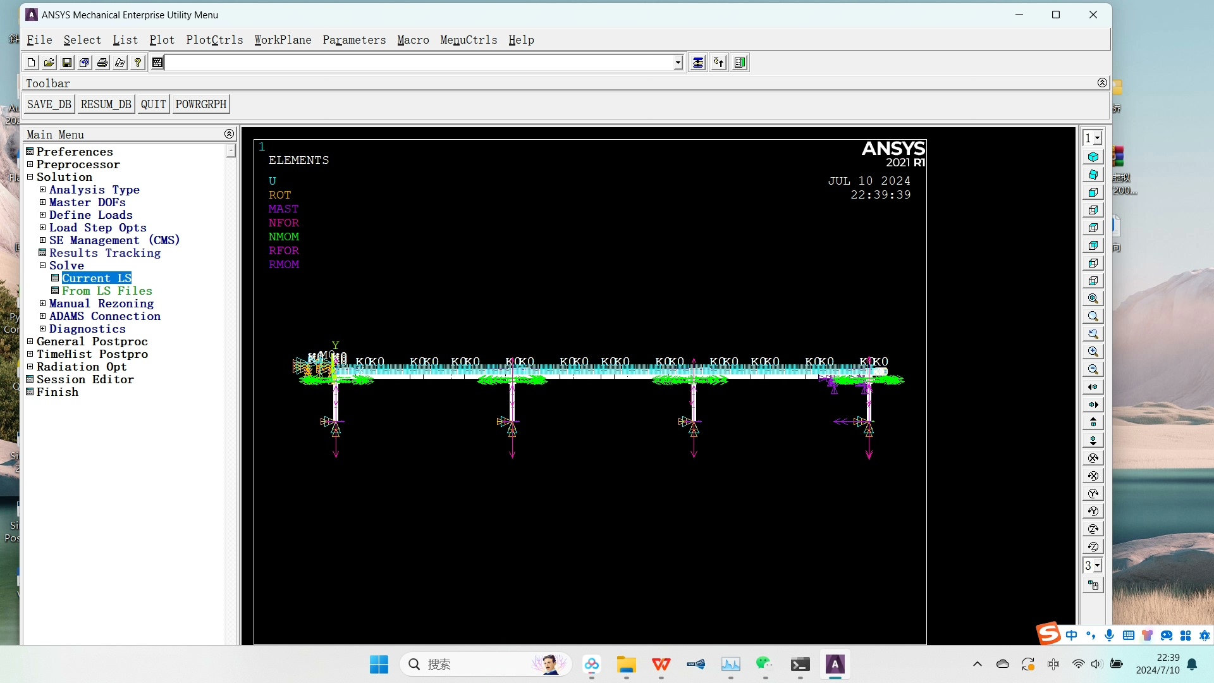
Task: Click Main Menu scrollbar up arrow
Action: point(231,151)
